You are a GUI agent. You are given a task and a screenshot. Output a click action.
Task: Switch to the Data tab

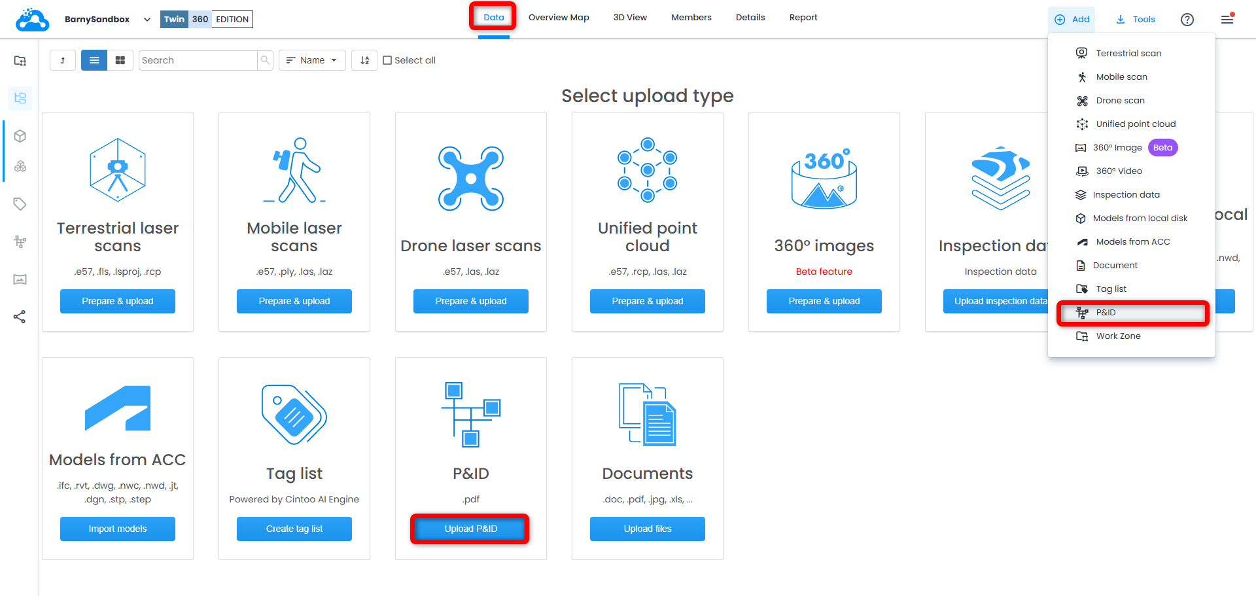click(494, 18)
